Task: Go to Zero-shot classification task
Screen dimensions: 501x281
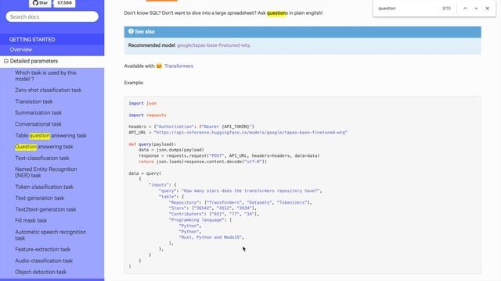Action: [49, 91]
